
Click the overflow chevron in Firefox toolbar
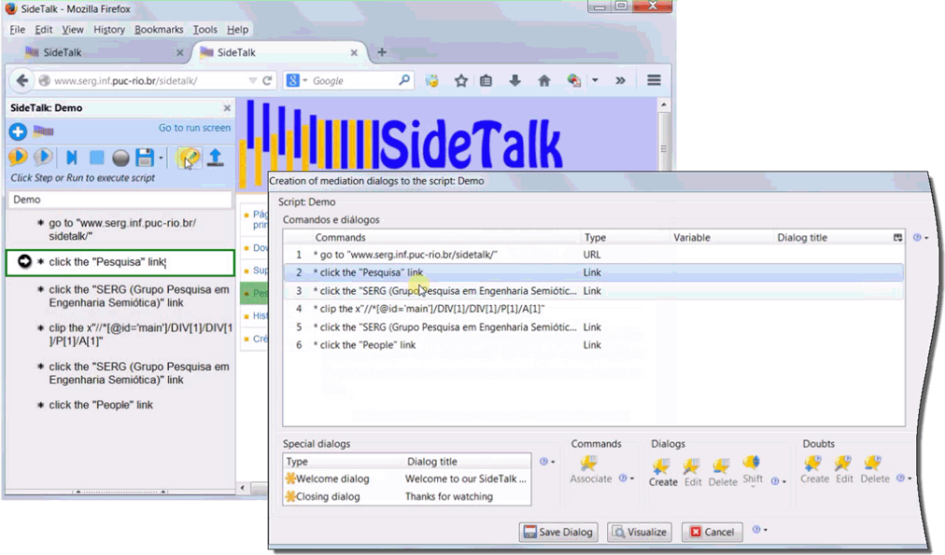point(620,80)
